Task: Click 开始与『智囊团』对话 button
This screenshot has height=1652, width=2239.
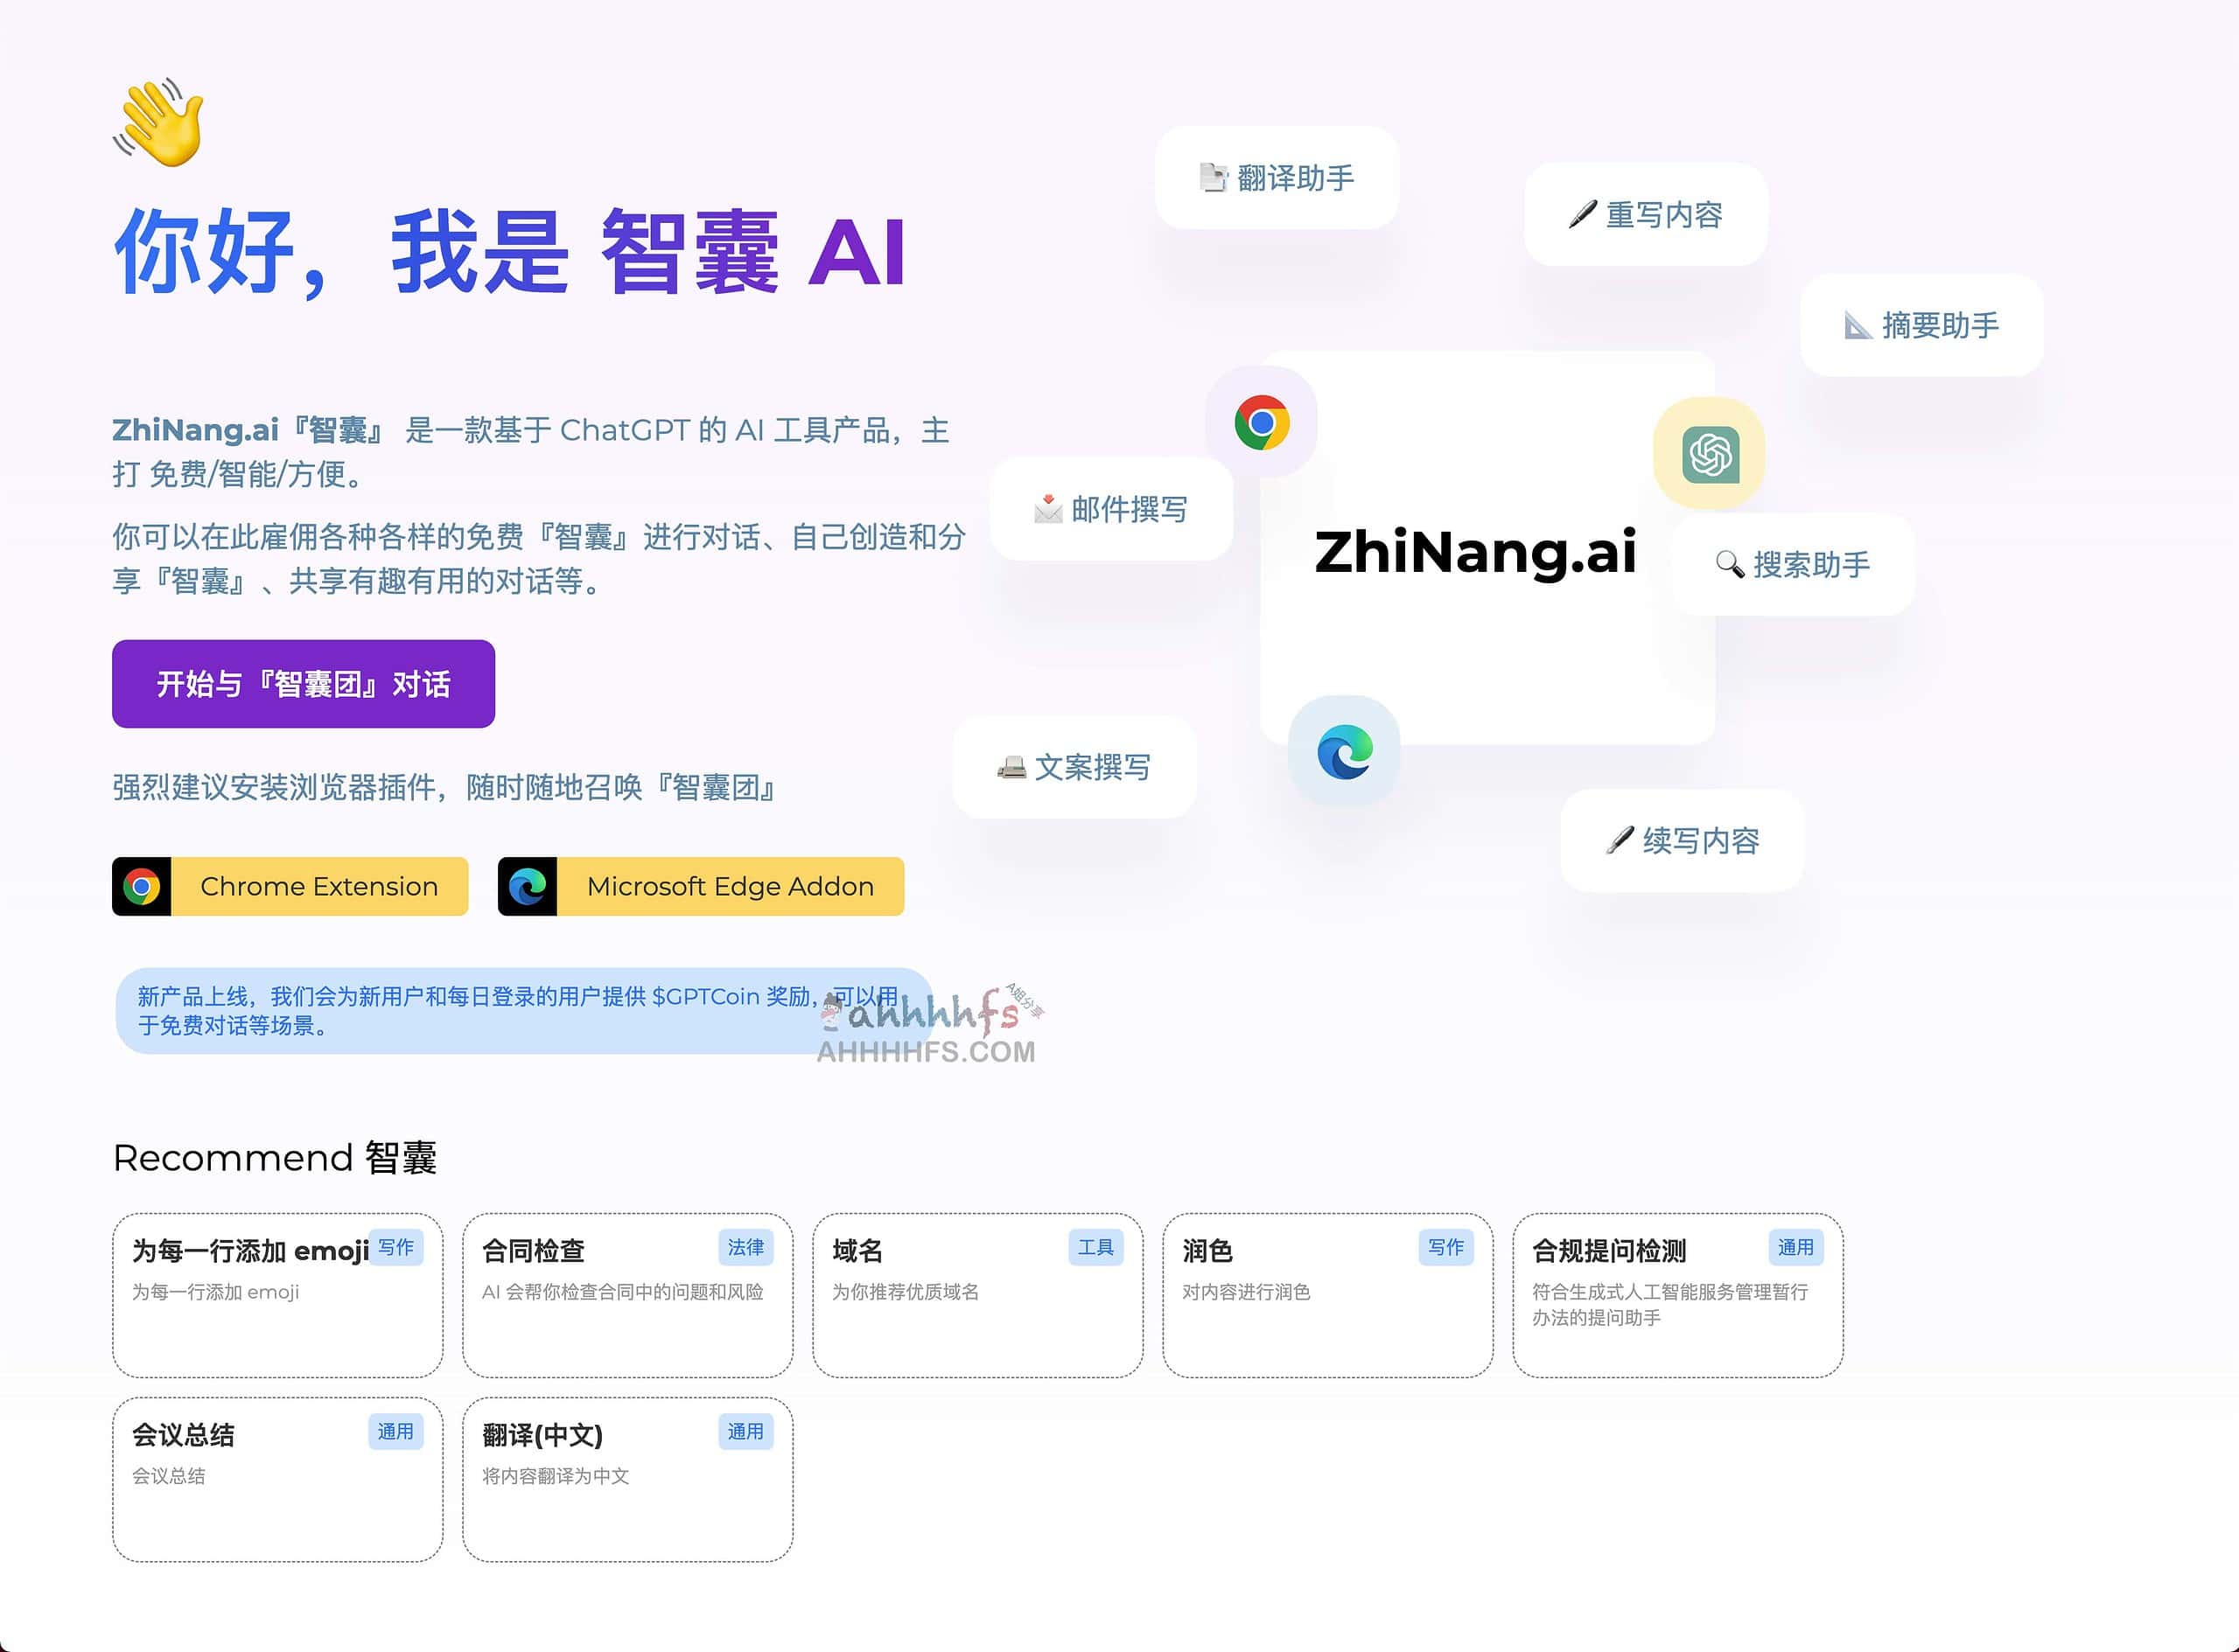Action: click(303, 684)
